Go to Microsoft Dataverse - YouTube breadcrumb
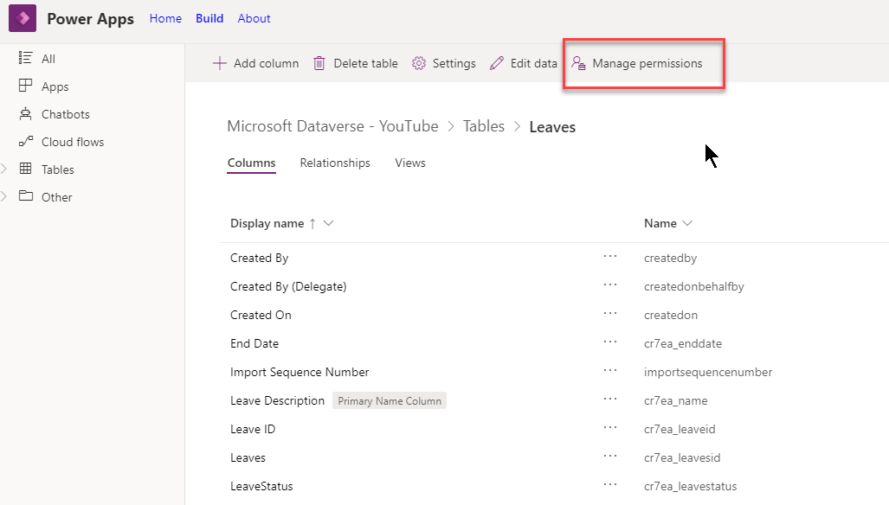The image size is (889, 505). pos(332,126)
